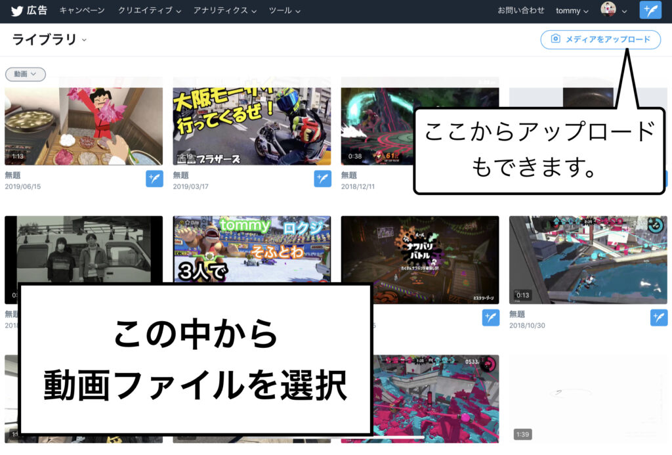The width and height of the screenshot is (672, 455).
Task: Click the chevron next to the avatar
Action: (x=624, y=11)
